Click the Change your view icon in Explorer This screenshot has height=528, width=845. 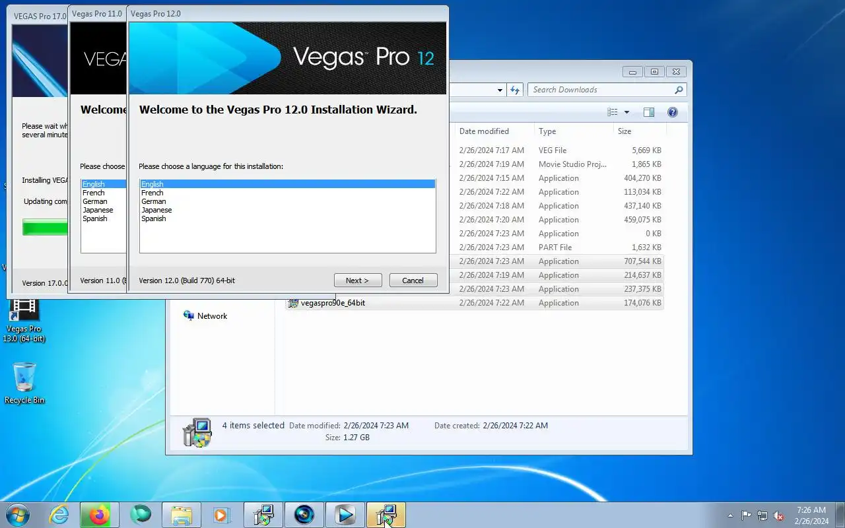[613, 112]
